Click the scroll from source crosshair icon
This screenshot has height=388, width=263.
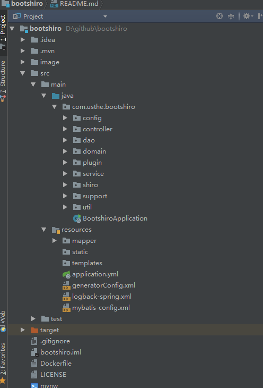pos(220,16)
